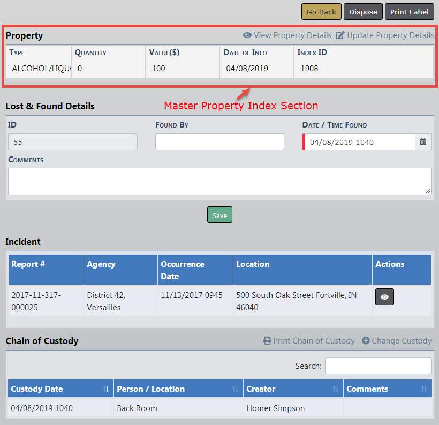Click the Print Label button
The height and width of the screenshot is (425, 439).
[x=409, y=12]
